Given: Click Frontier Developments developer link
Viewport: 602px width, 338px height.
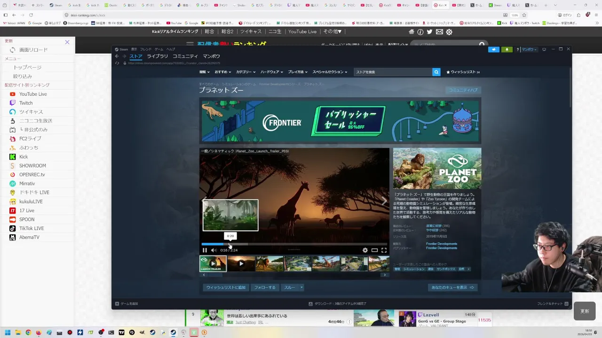Looking at the screenshot, I should [x=442, y=244].
